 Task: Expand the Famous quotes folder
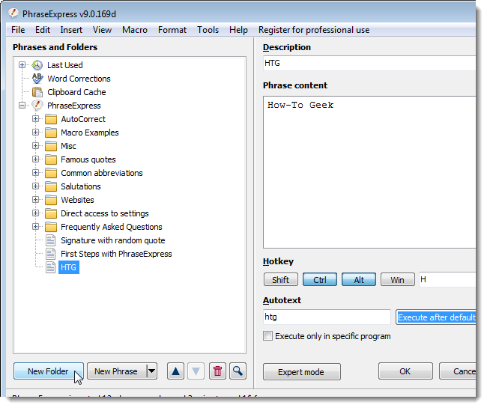[x=35, y=159]
